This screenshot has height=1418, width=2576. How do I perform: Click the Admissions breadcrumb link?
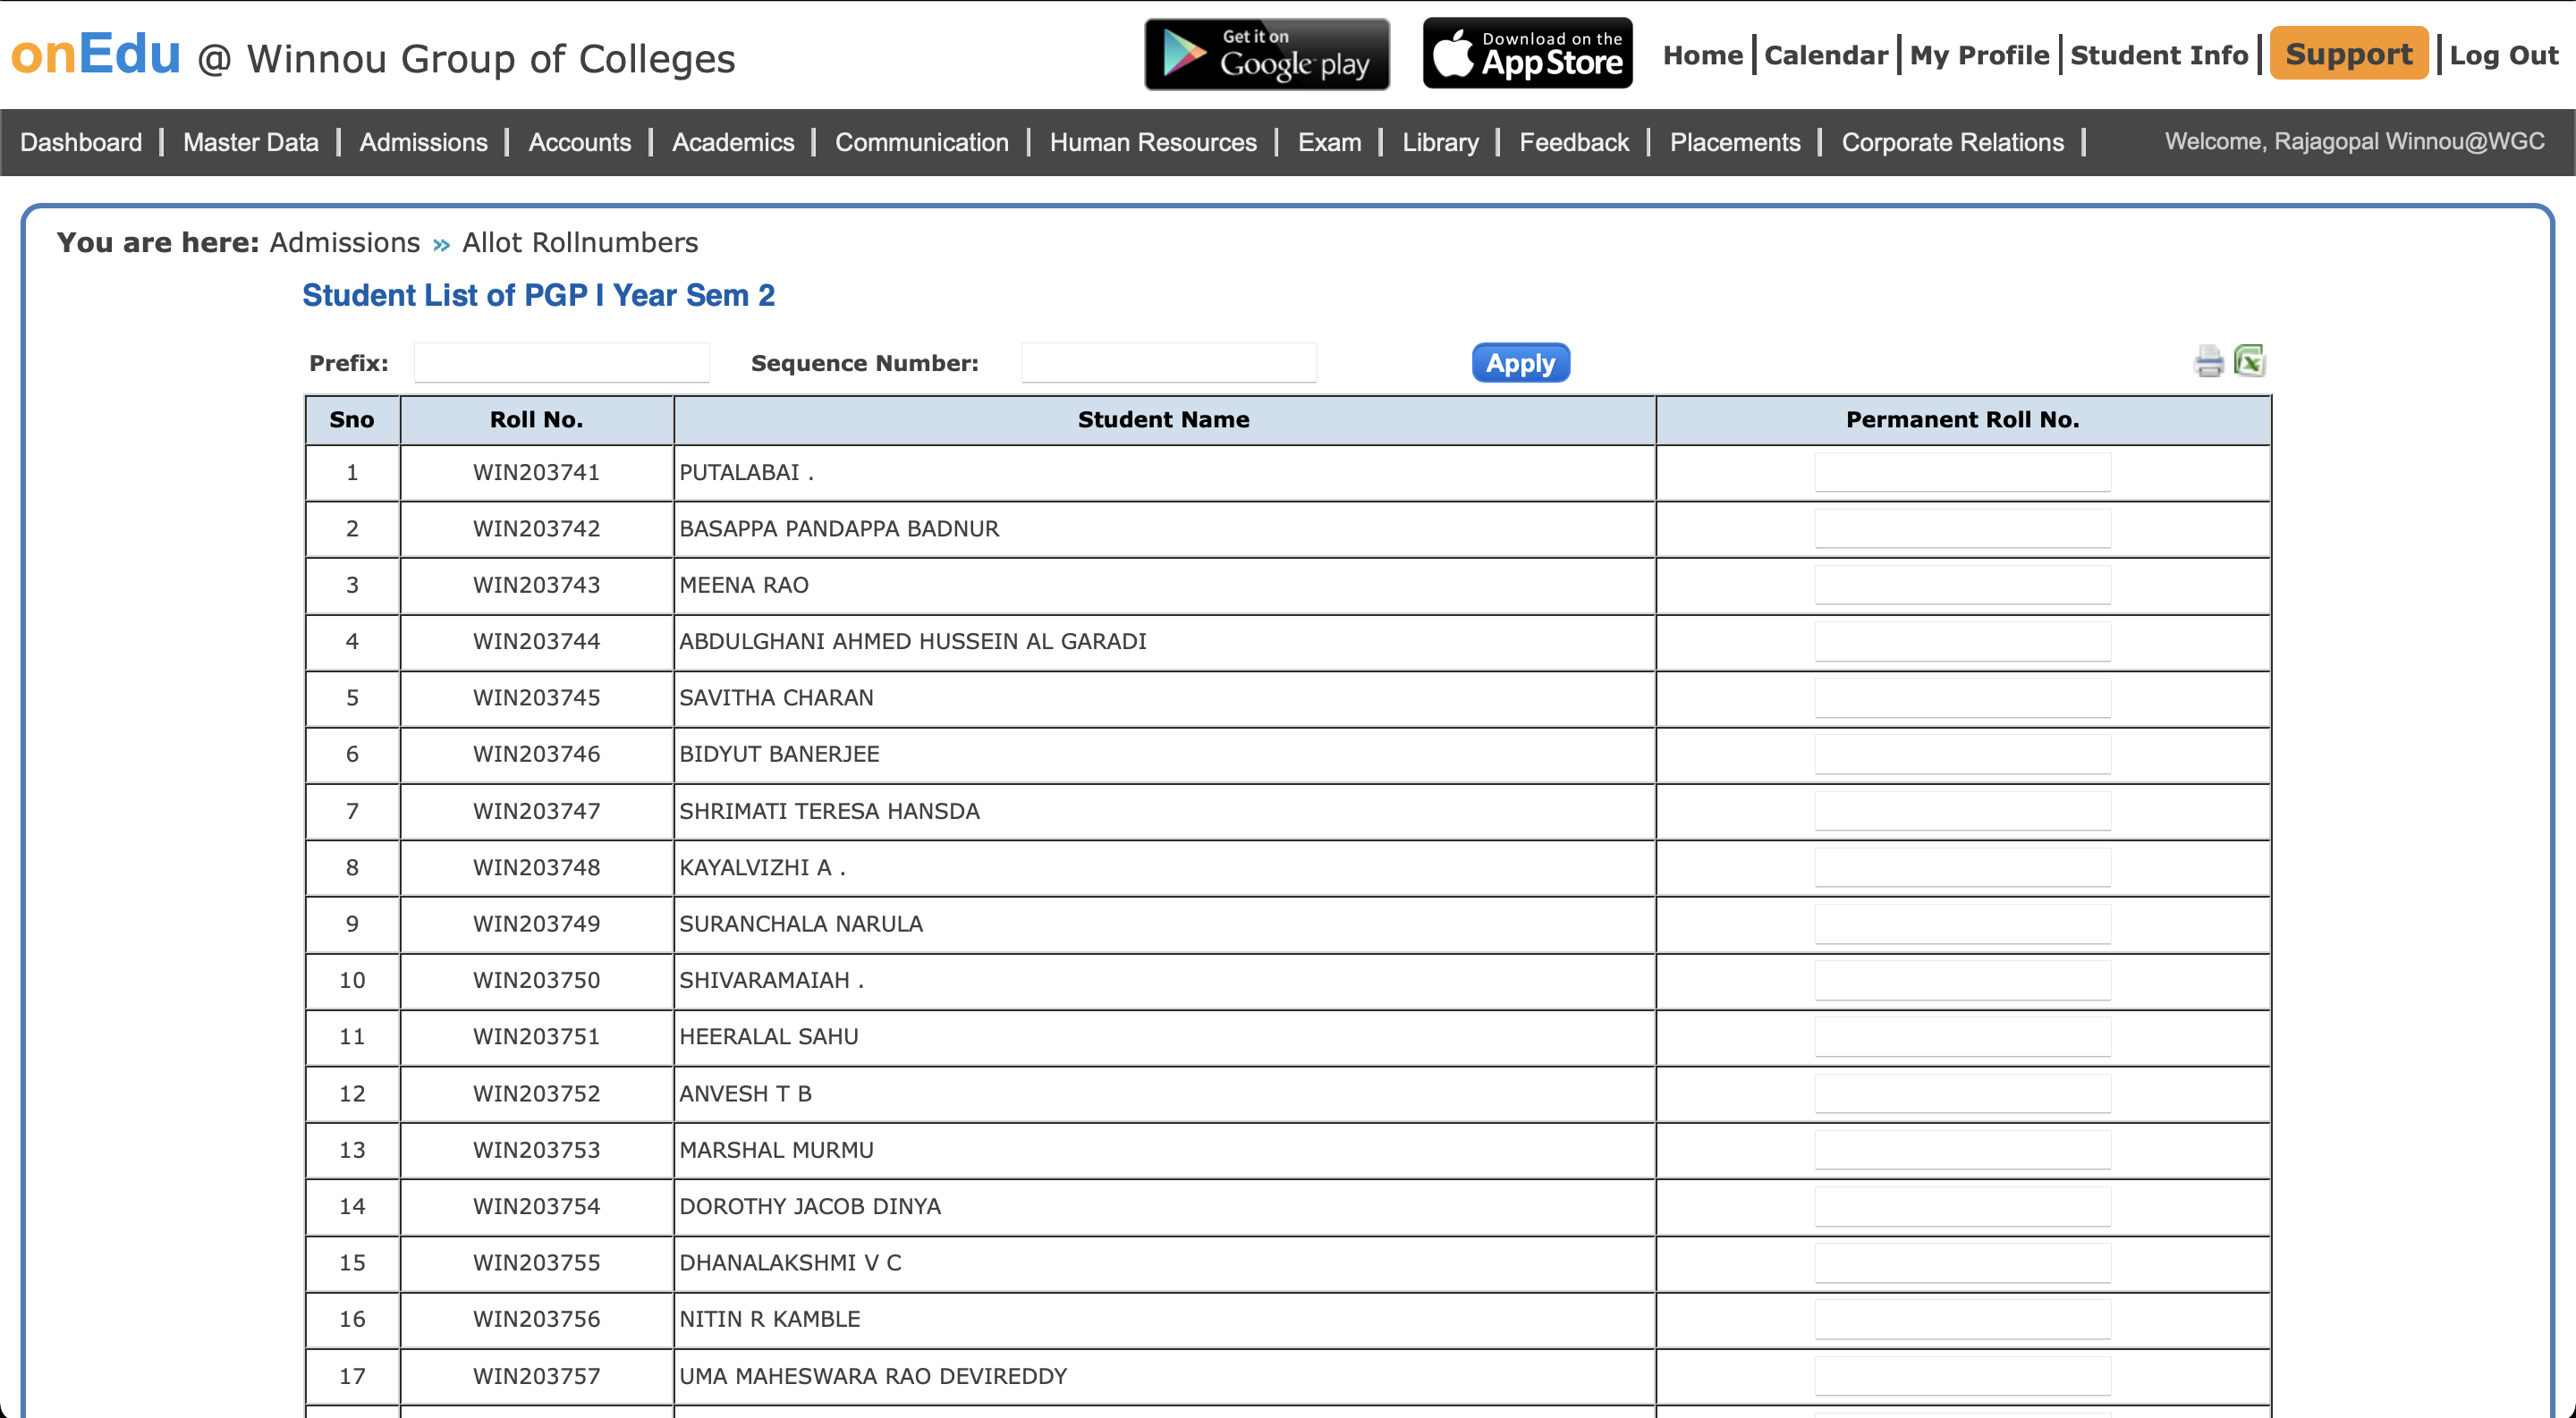point(344,243)
